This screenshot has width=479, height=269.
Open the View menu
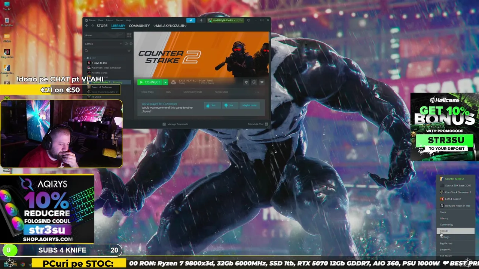(101, 20)
